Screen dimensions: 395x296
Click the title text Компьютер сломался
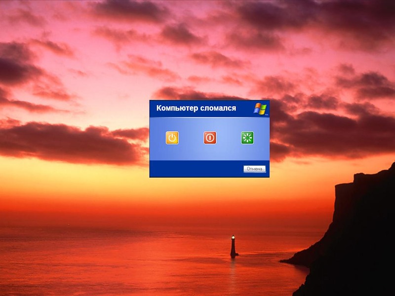(x=196, y=108)
